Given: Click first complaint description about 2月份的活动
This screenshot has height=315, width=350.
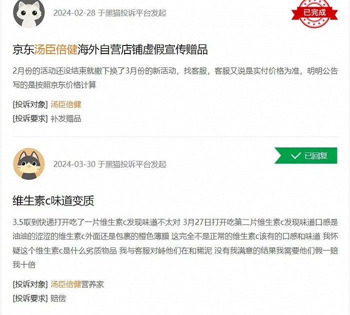Looking at the screenshot, I should tap(175, 78).
